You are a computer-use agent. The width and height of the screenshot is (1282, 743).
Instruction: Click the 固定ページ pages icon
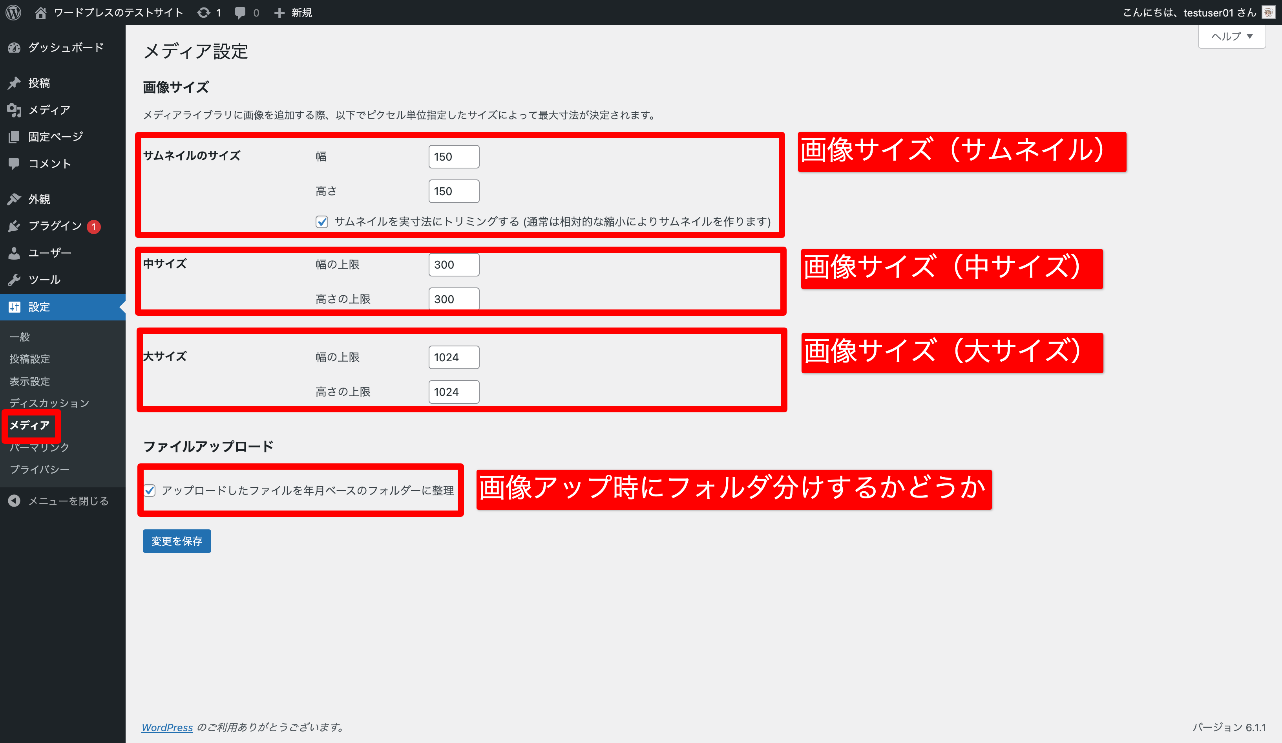click(x=14, y=136)
